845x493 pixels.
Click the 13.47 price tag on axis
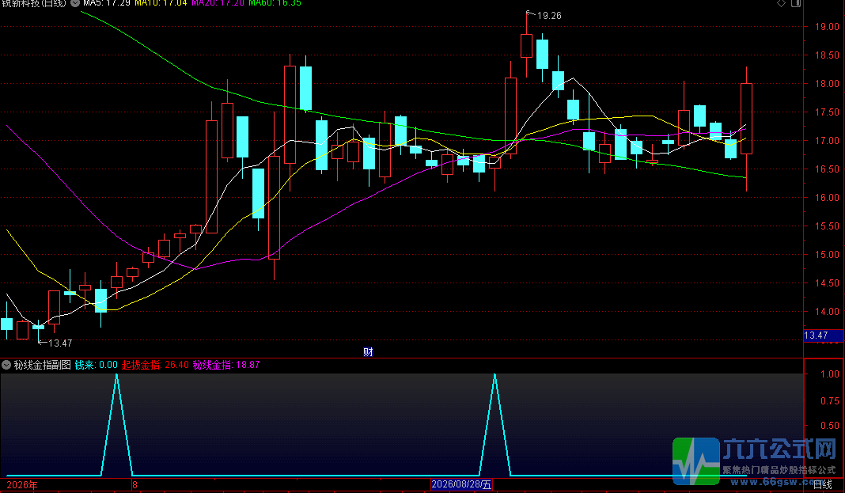[x=823, y=336]
